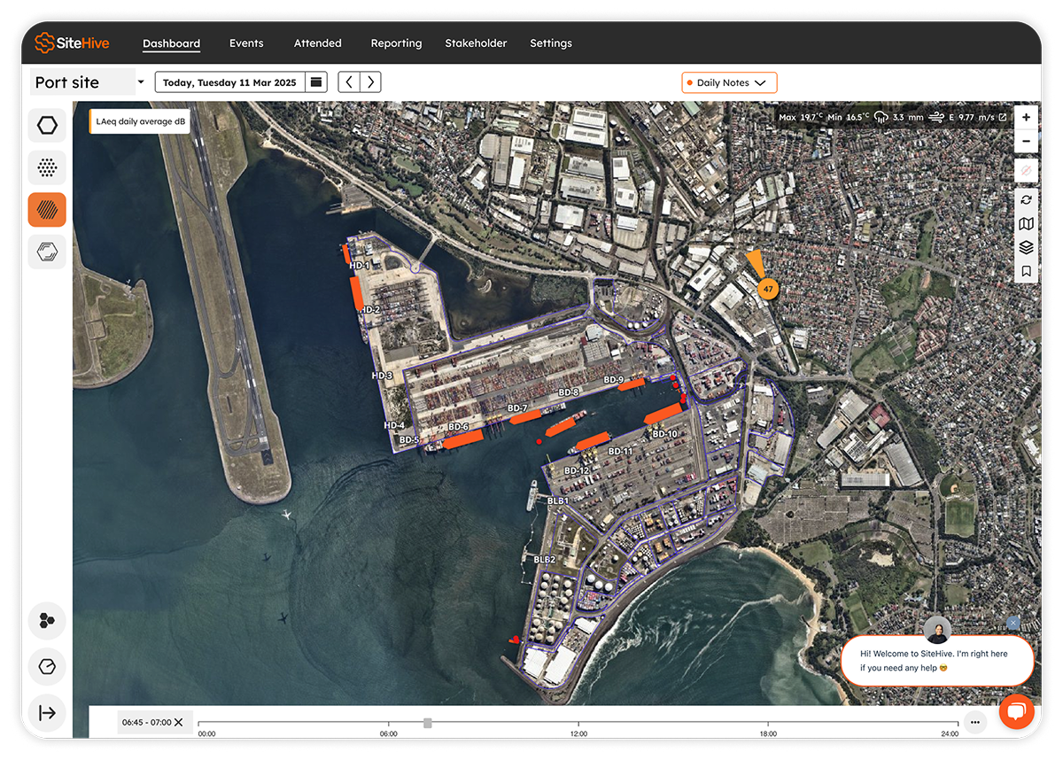Image resolution: width=1063 pixels, height=760 pixels.
Task: Click the BD-12 berth label
Action: pyautogui.click(x=577, y=470)
